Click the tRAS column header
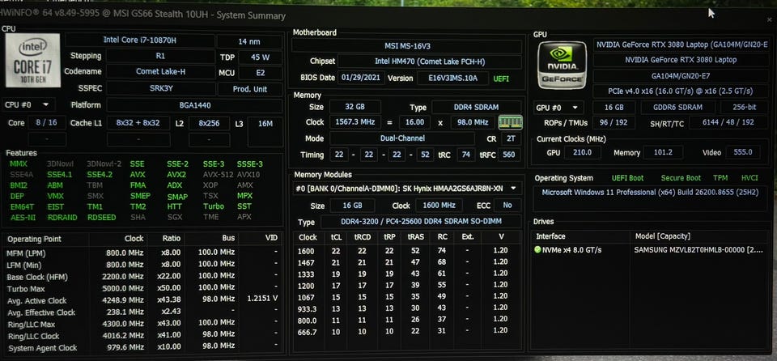This screenshot has width=777, height=361. tap(416, 237)
